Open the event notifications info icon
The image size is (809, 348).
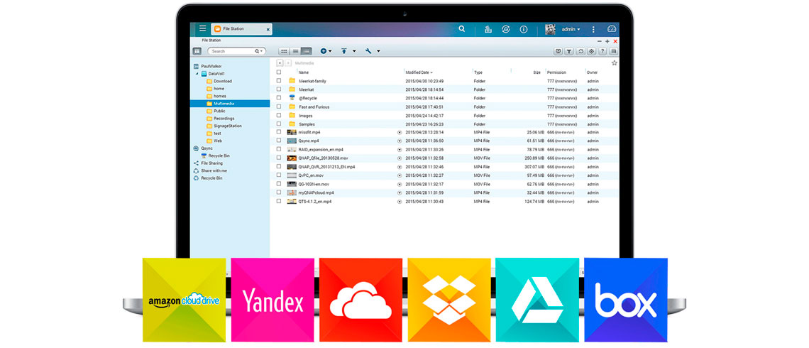[x=524, y=29]
